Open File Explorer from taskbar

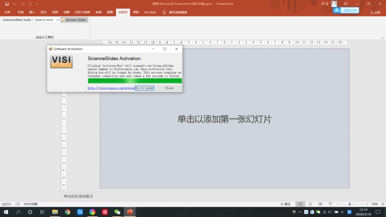click(x=55, y=212)
